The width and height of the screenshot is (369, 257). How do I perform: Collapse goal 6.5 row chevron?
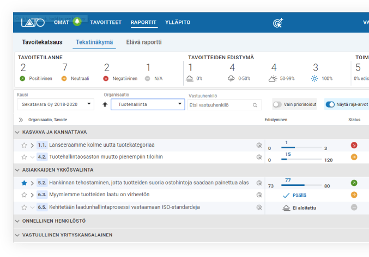32,208
